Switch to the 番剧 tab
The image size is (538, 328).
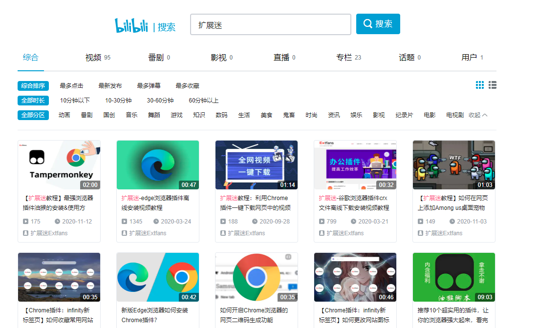tap(159, 58)
